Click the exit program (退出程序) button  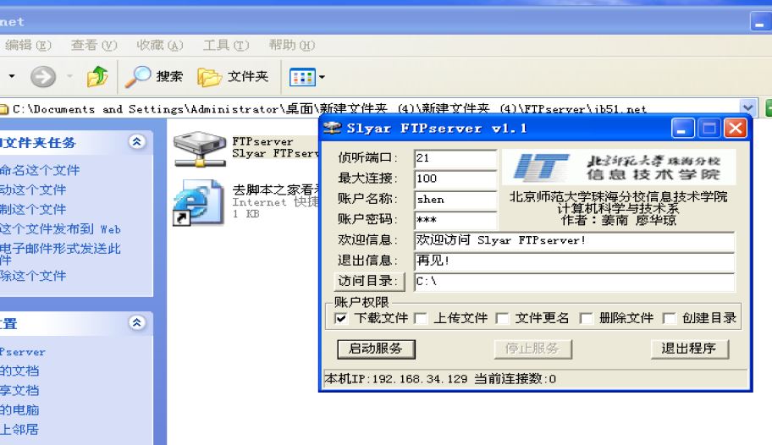[x=689, y=349]
